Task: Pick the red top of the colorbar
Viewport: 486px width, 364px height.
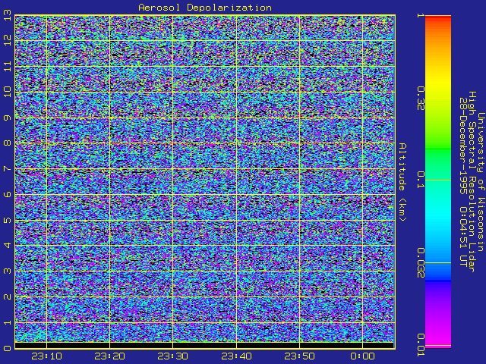Action: (x=438, y=18)
